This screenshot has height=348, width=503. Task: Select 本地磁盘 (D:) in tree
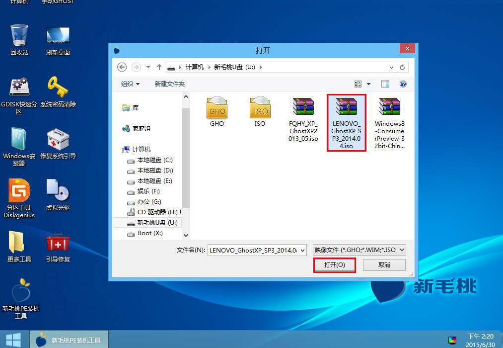tap(150, 171)
